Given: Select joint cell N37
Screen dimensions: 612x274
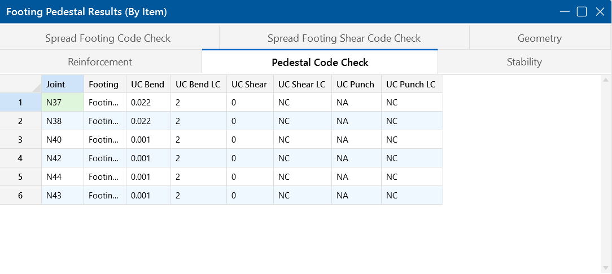Looking at the screenshot, I should pyautogui.click(x=62, y=103).
